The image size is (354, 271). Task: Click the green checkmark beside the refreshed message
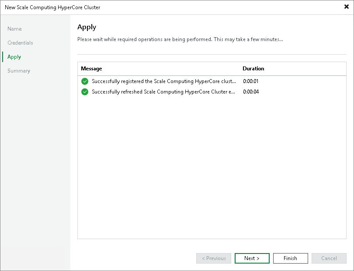85,92
